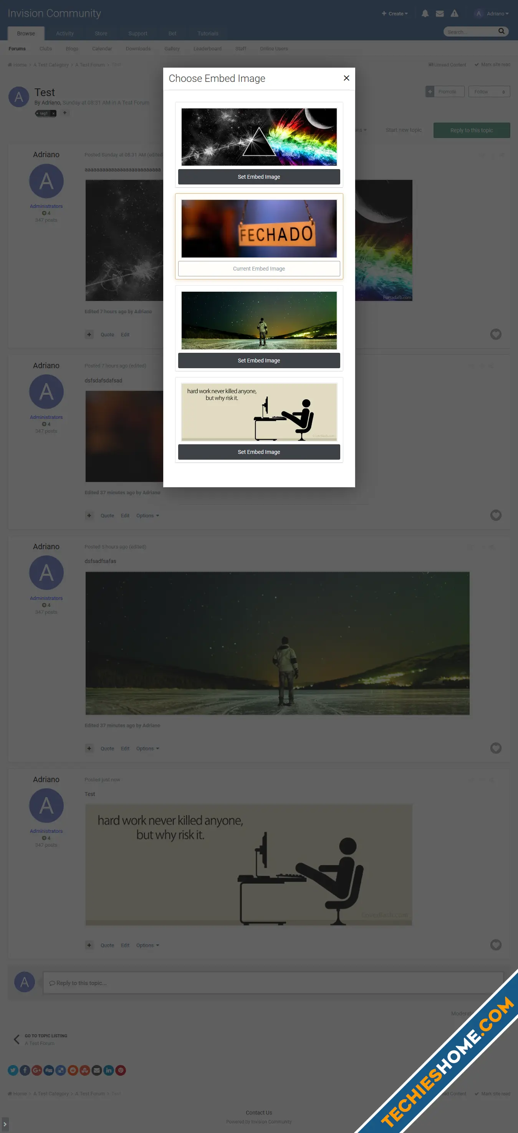Open the Leaderboard submenu item
The image size is (518, 1133).
(x=207, y=49)
